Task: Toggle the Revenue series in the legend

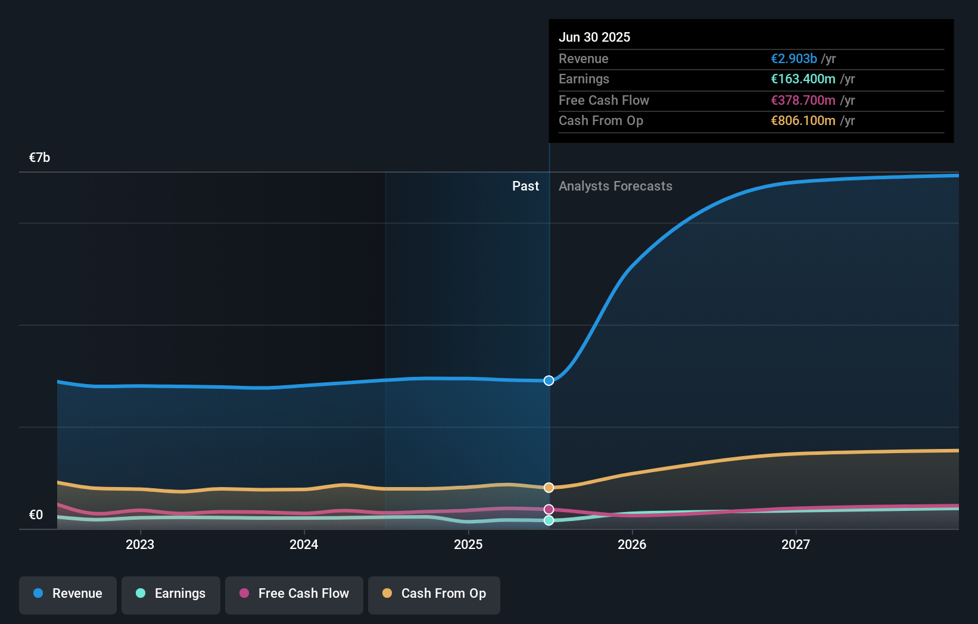Action: coord(68,594)
